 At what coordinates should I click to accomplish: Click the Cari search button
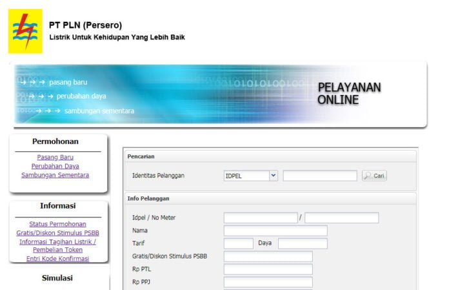click(x=374, y=176)
